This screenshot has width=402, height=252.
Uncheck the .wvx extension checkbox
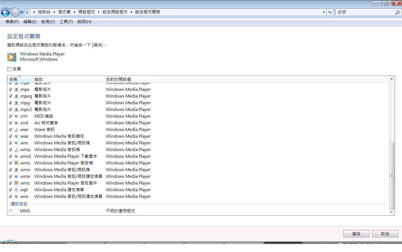pyautogui.click(x=10, y=197)
